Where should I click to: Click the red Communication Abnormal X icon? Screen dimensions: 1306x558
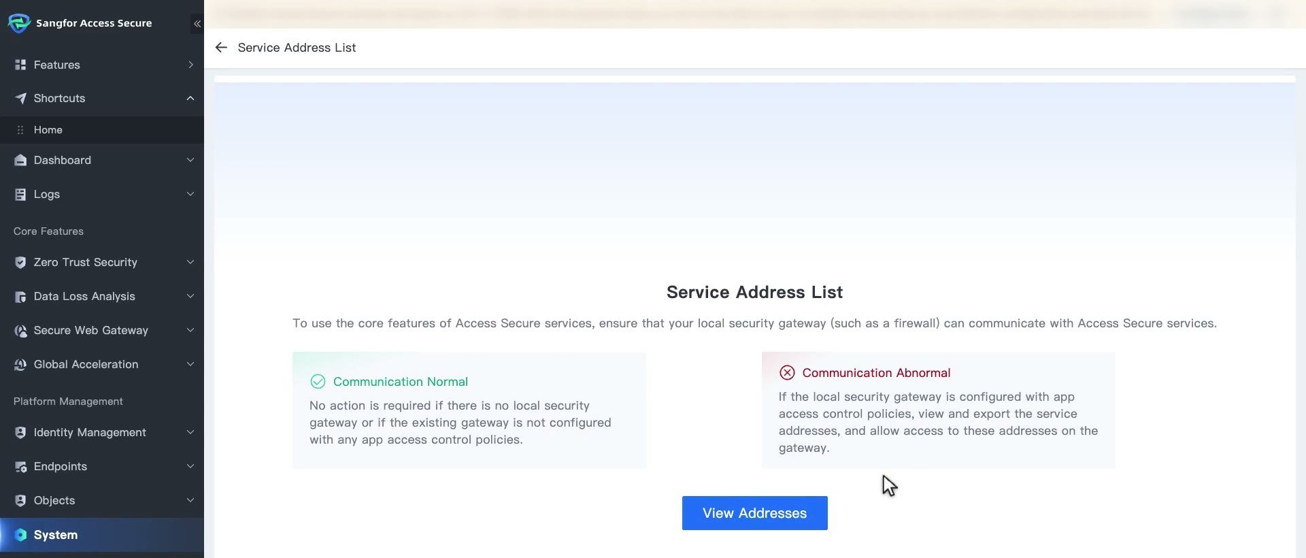[x=787, y=373]
